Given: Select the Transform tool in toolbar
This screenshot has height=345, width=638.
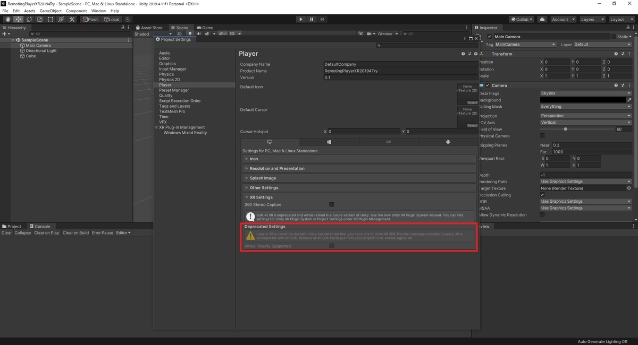Looking at the screenshot, I should [x=61, y=19].
